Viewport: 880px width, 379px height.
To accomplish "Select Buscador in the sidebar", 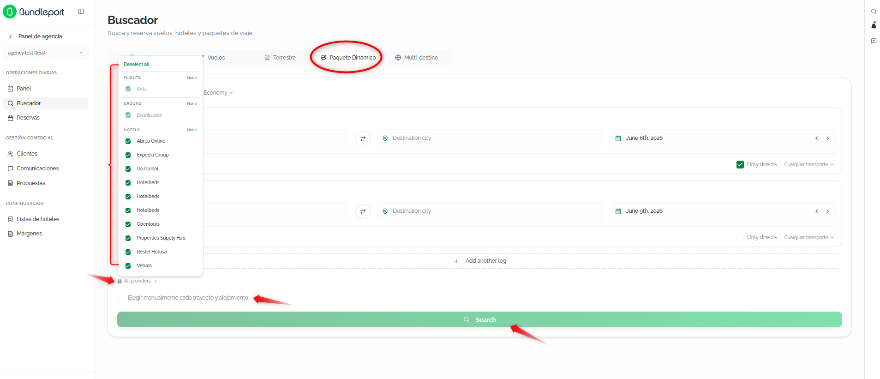I will (45, 103).
